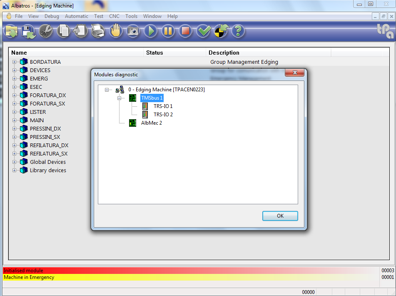396x296 pixels.
Task: Open the Window menu
Action: click(152, 16)
